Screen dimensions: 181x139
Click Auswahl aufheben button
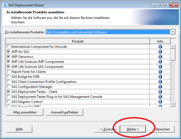click(65, 112)
